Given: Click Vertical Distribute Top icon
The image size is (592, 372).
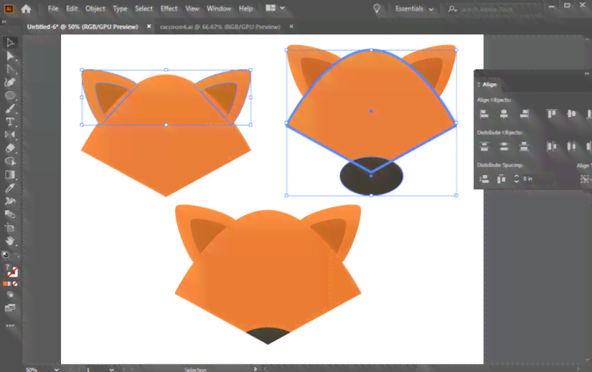Looking at the screenshot, I should pyautogui.click(x=484, y=146).
